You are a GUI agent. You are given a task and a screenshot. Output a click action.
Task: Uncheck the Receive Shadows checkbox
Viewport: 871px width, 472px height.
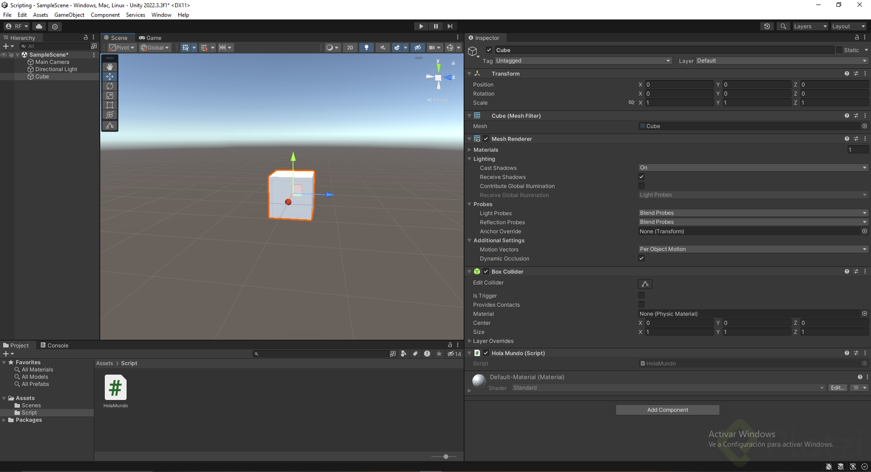coord(641,177)
